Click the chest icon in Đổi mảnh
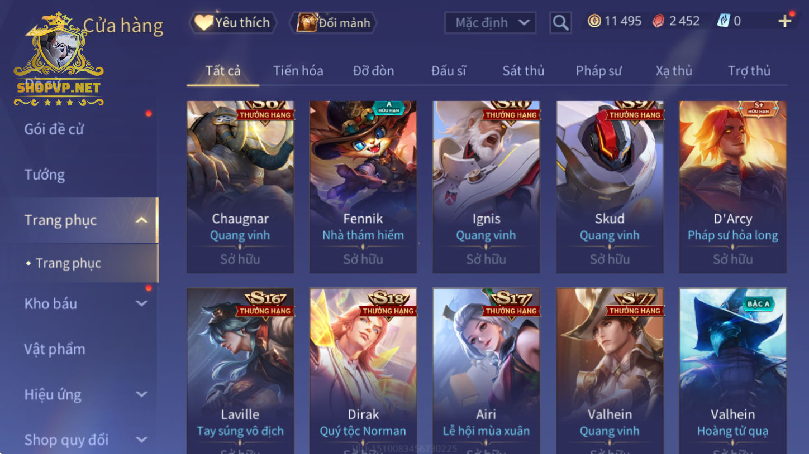This screenshot has height=454, width=809. coord(307,22)
